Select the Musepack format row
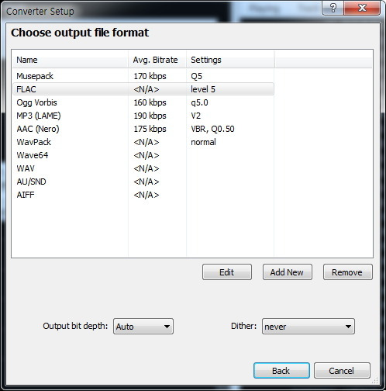 143,76
